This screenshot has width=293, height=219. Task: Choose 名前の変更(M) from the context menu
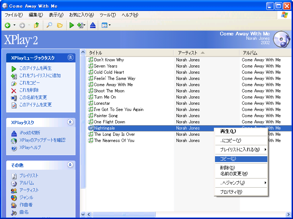coord(241,174)
